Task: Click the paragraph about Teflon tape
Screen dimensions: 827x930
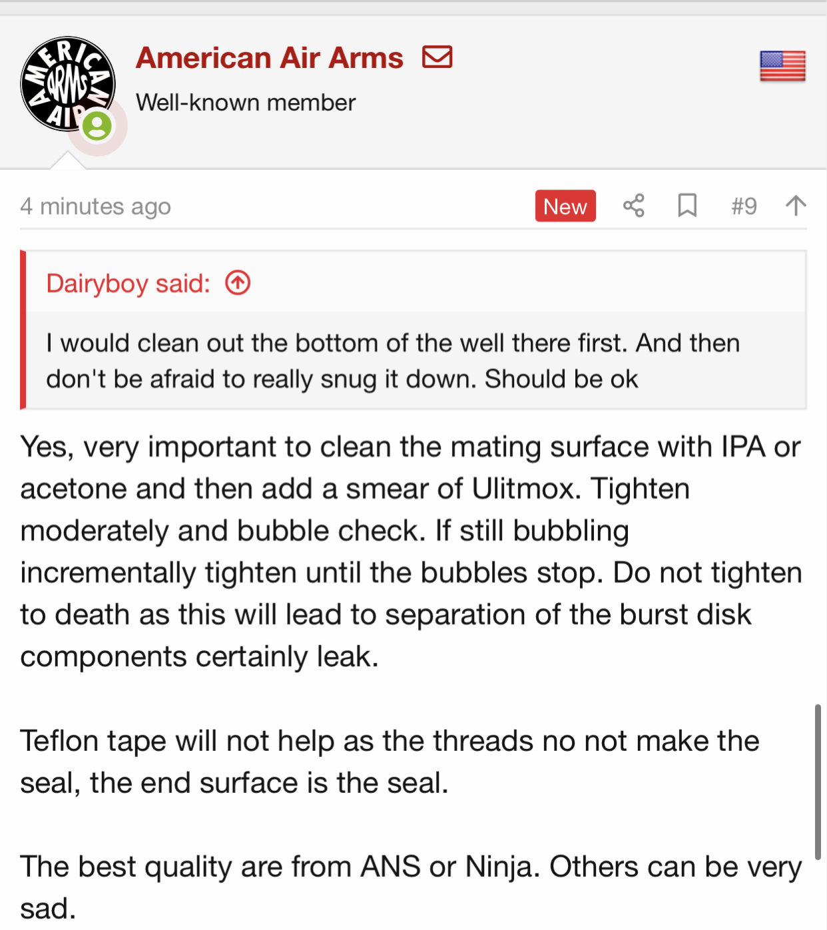Action: click(390, 762)
